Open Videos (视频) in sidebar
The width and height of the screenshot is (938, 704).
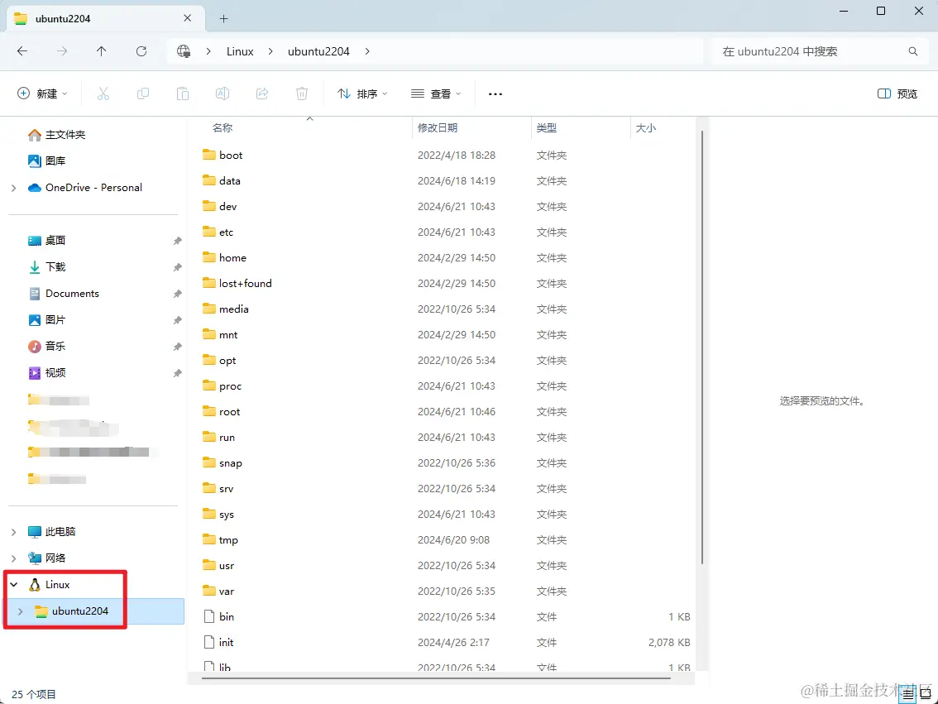[46, 372]
